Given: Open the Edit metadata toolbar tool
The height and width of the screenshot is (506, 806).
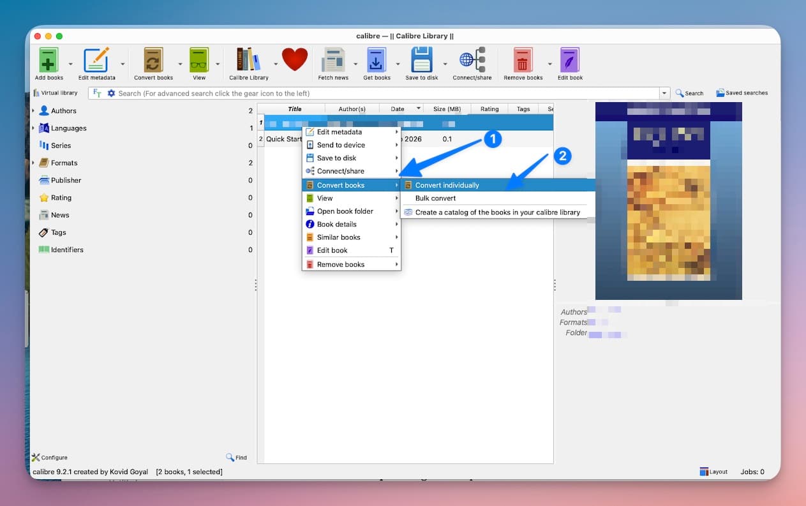Looking at the screenshot, I should click(96, 61).
